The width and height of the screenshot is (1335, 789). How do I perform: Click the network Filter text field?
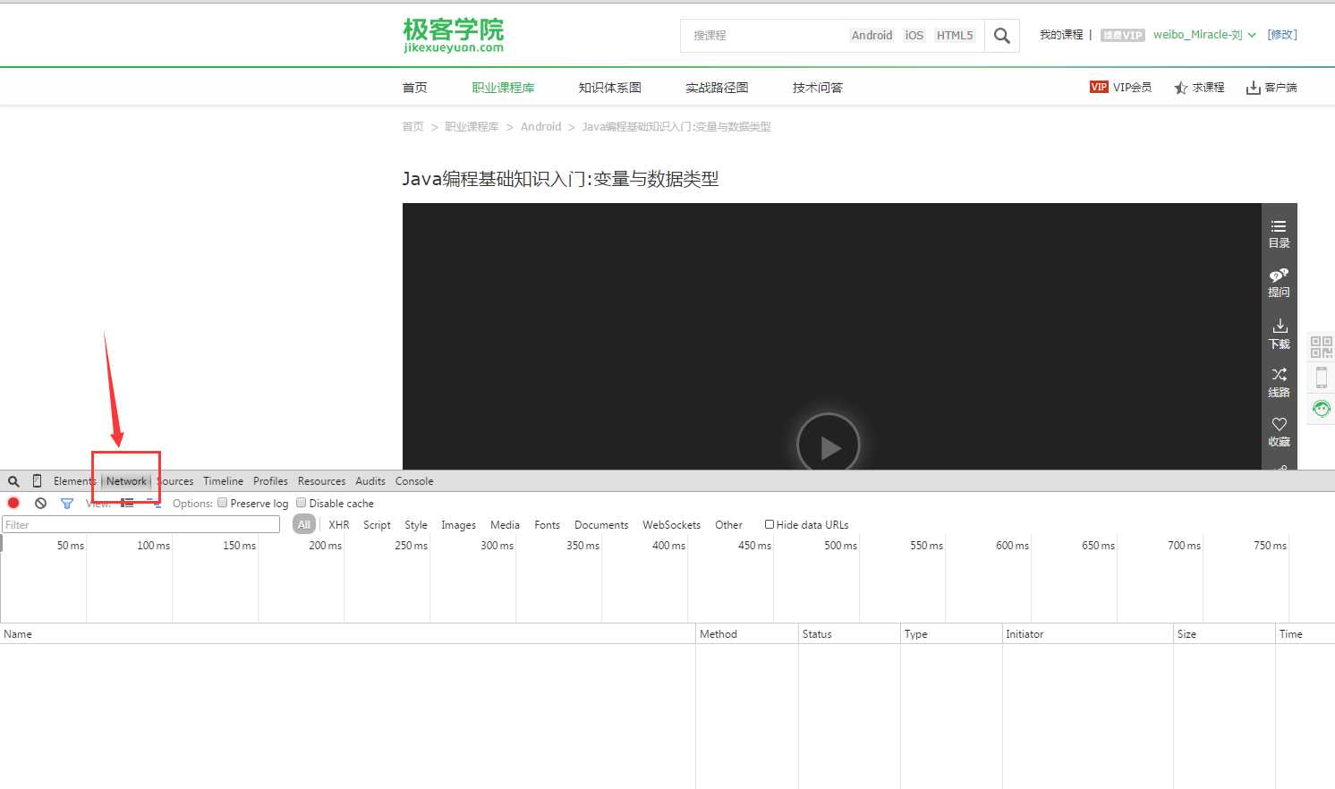[140, 525]
